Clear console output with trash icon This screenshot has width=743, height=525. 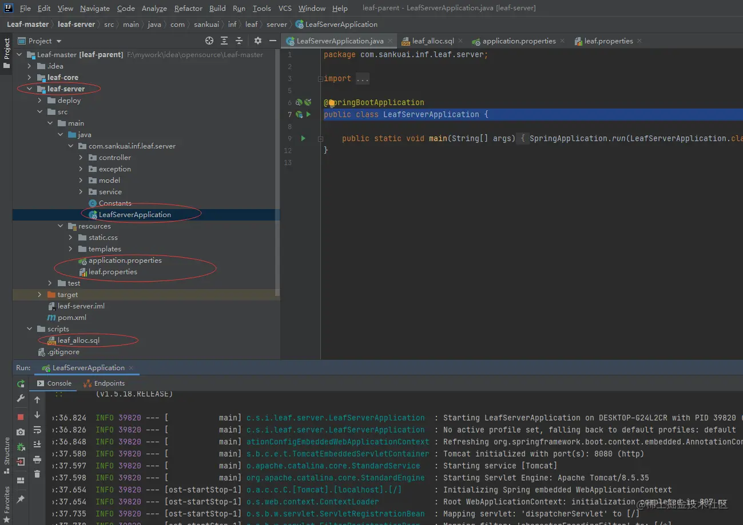[37, 474]
